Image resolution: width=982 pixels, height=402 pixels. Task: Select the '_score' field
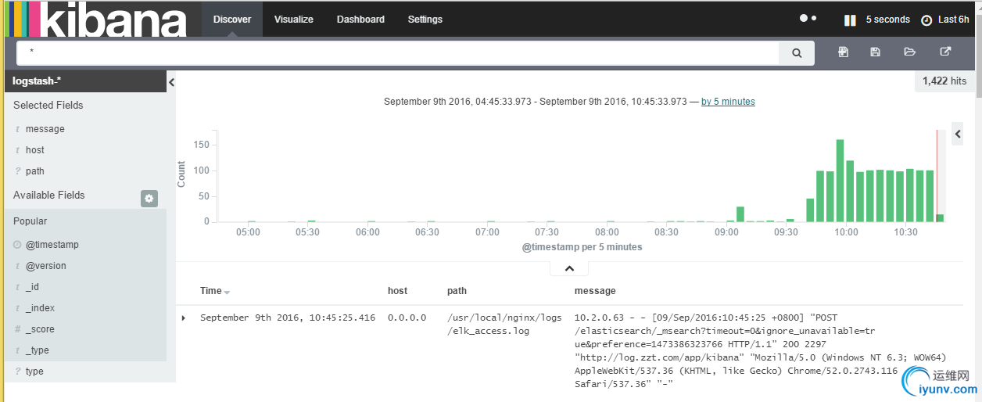tap(40, 329)
